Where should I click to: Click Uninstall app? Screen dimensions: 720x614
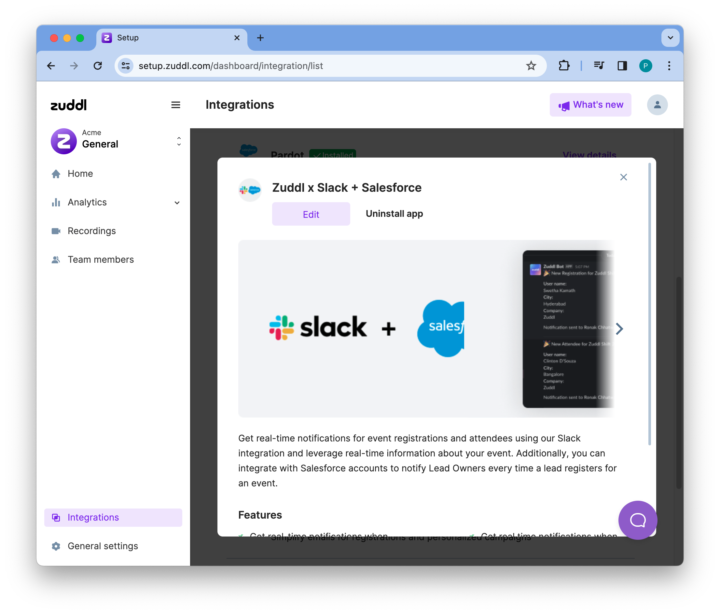pyautogui.click(x=394, y=214)
